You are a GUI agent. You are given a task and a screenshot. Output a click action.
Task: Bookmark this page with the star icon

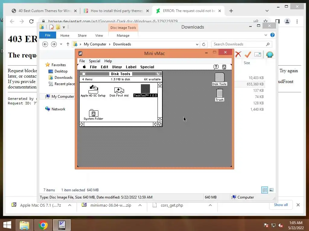pos(266,21)
